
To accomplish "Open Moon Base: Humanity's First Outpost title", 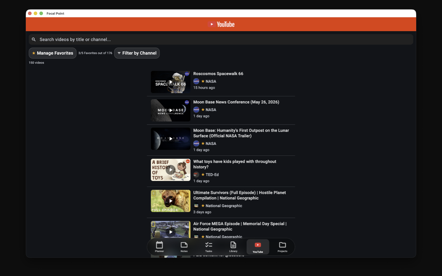I will [241, 133].
